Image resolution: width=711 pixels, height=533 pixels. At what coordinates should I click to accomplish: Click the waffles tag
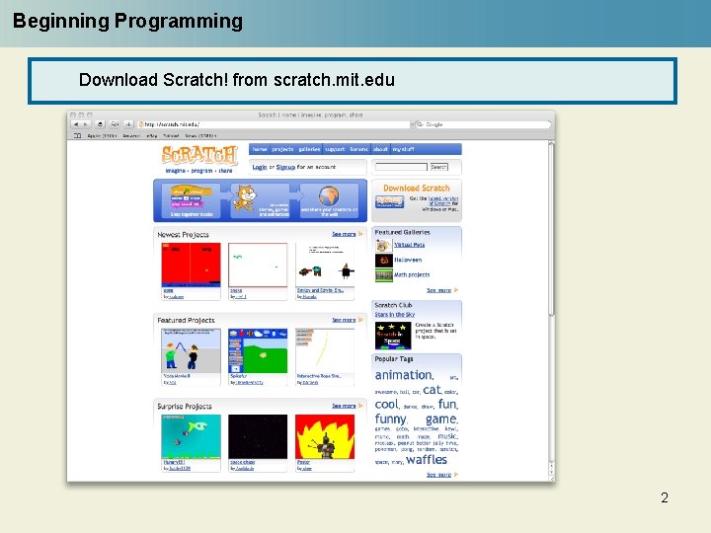click(x=427, y=460)
